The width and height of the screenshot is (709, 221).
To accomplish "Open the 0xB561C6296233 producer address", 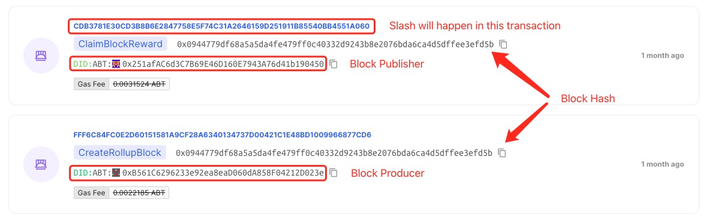I will pyautogui.click(x=223, y=173).
